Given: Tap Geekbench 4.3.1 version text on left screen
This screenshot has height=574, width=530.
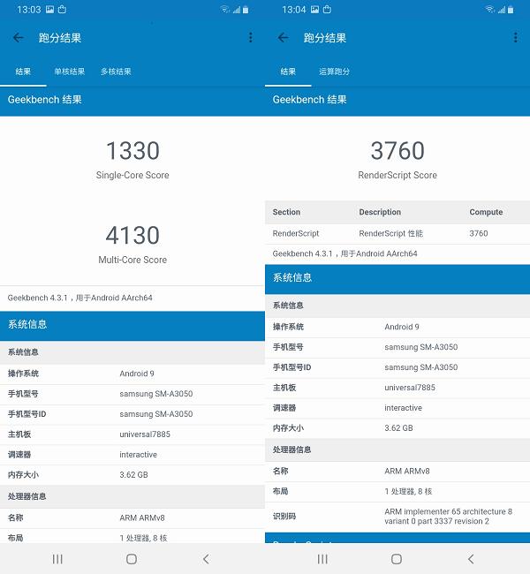Looking at the screenshot, I should point(79,298).
